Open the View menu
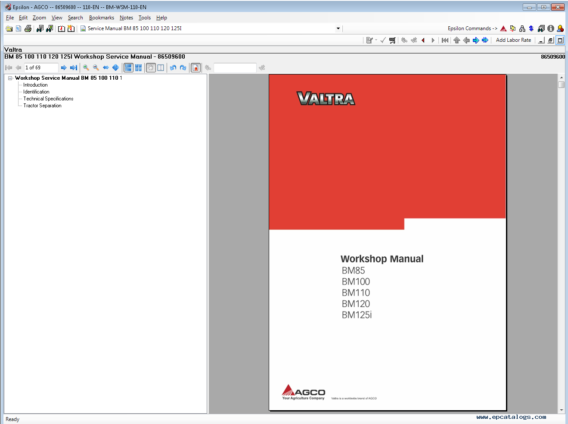Screen dimensions: 568x424 57,18
